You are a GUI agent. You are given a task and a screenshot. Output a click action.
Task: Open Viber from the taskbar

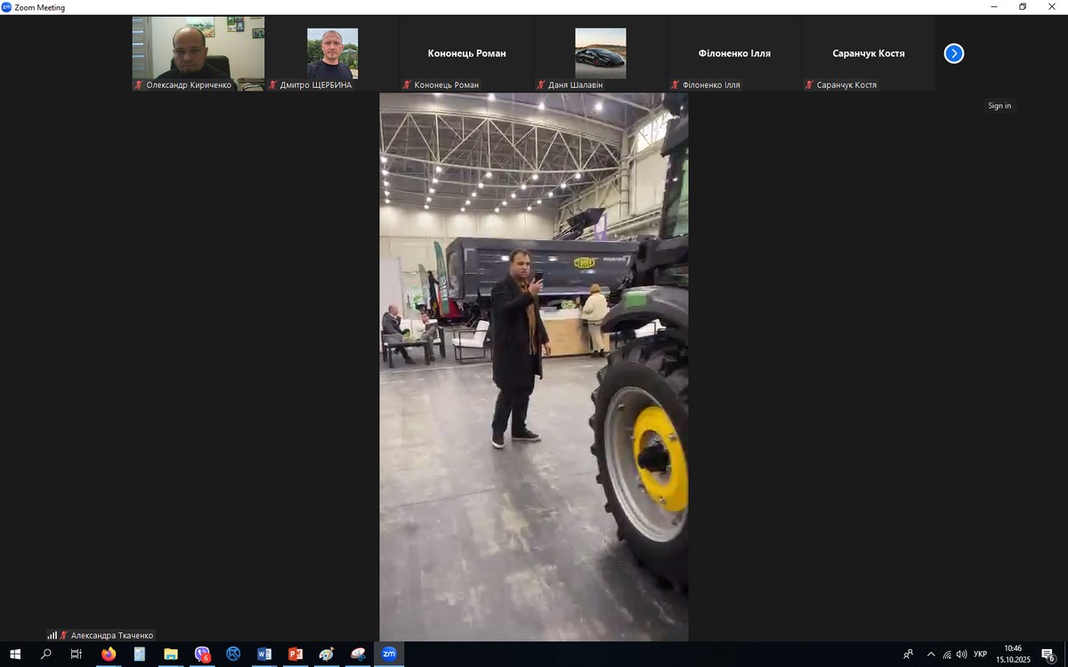pyautogui.click(x=202, y=654)
